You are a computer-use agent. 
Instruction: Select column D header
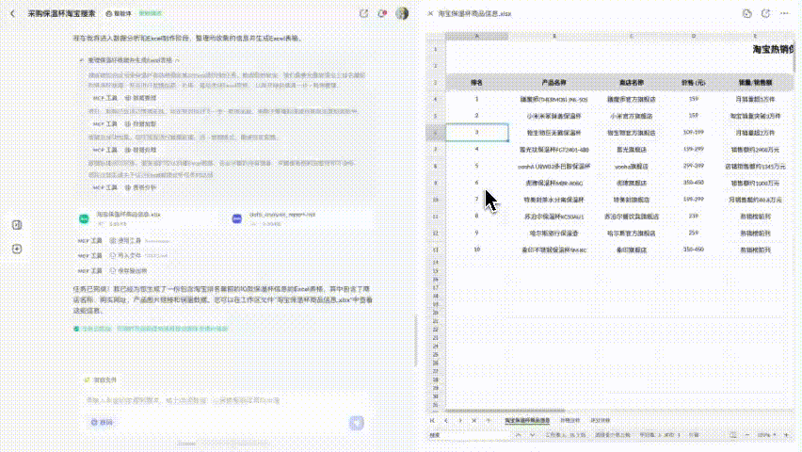point(694,37)
